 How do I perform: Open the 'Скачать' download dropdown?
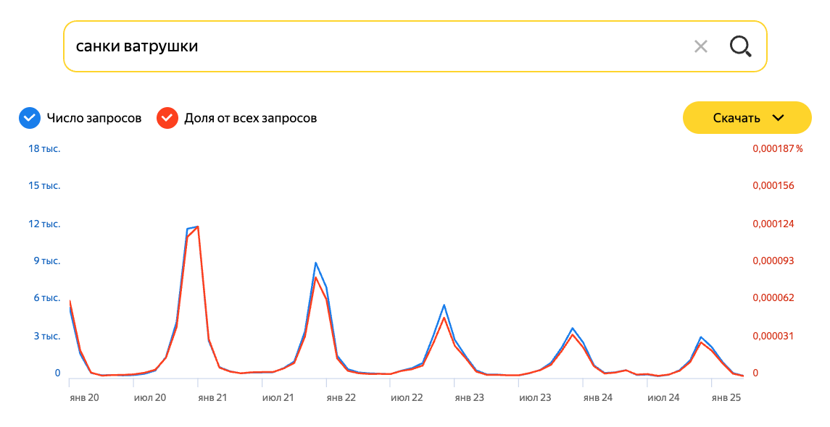[747, 118]
